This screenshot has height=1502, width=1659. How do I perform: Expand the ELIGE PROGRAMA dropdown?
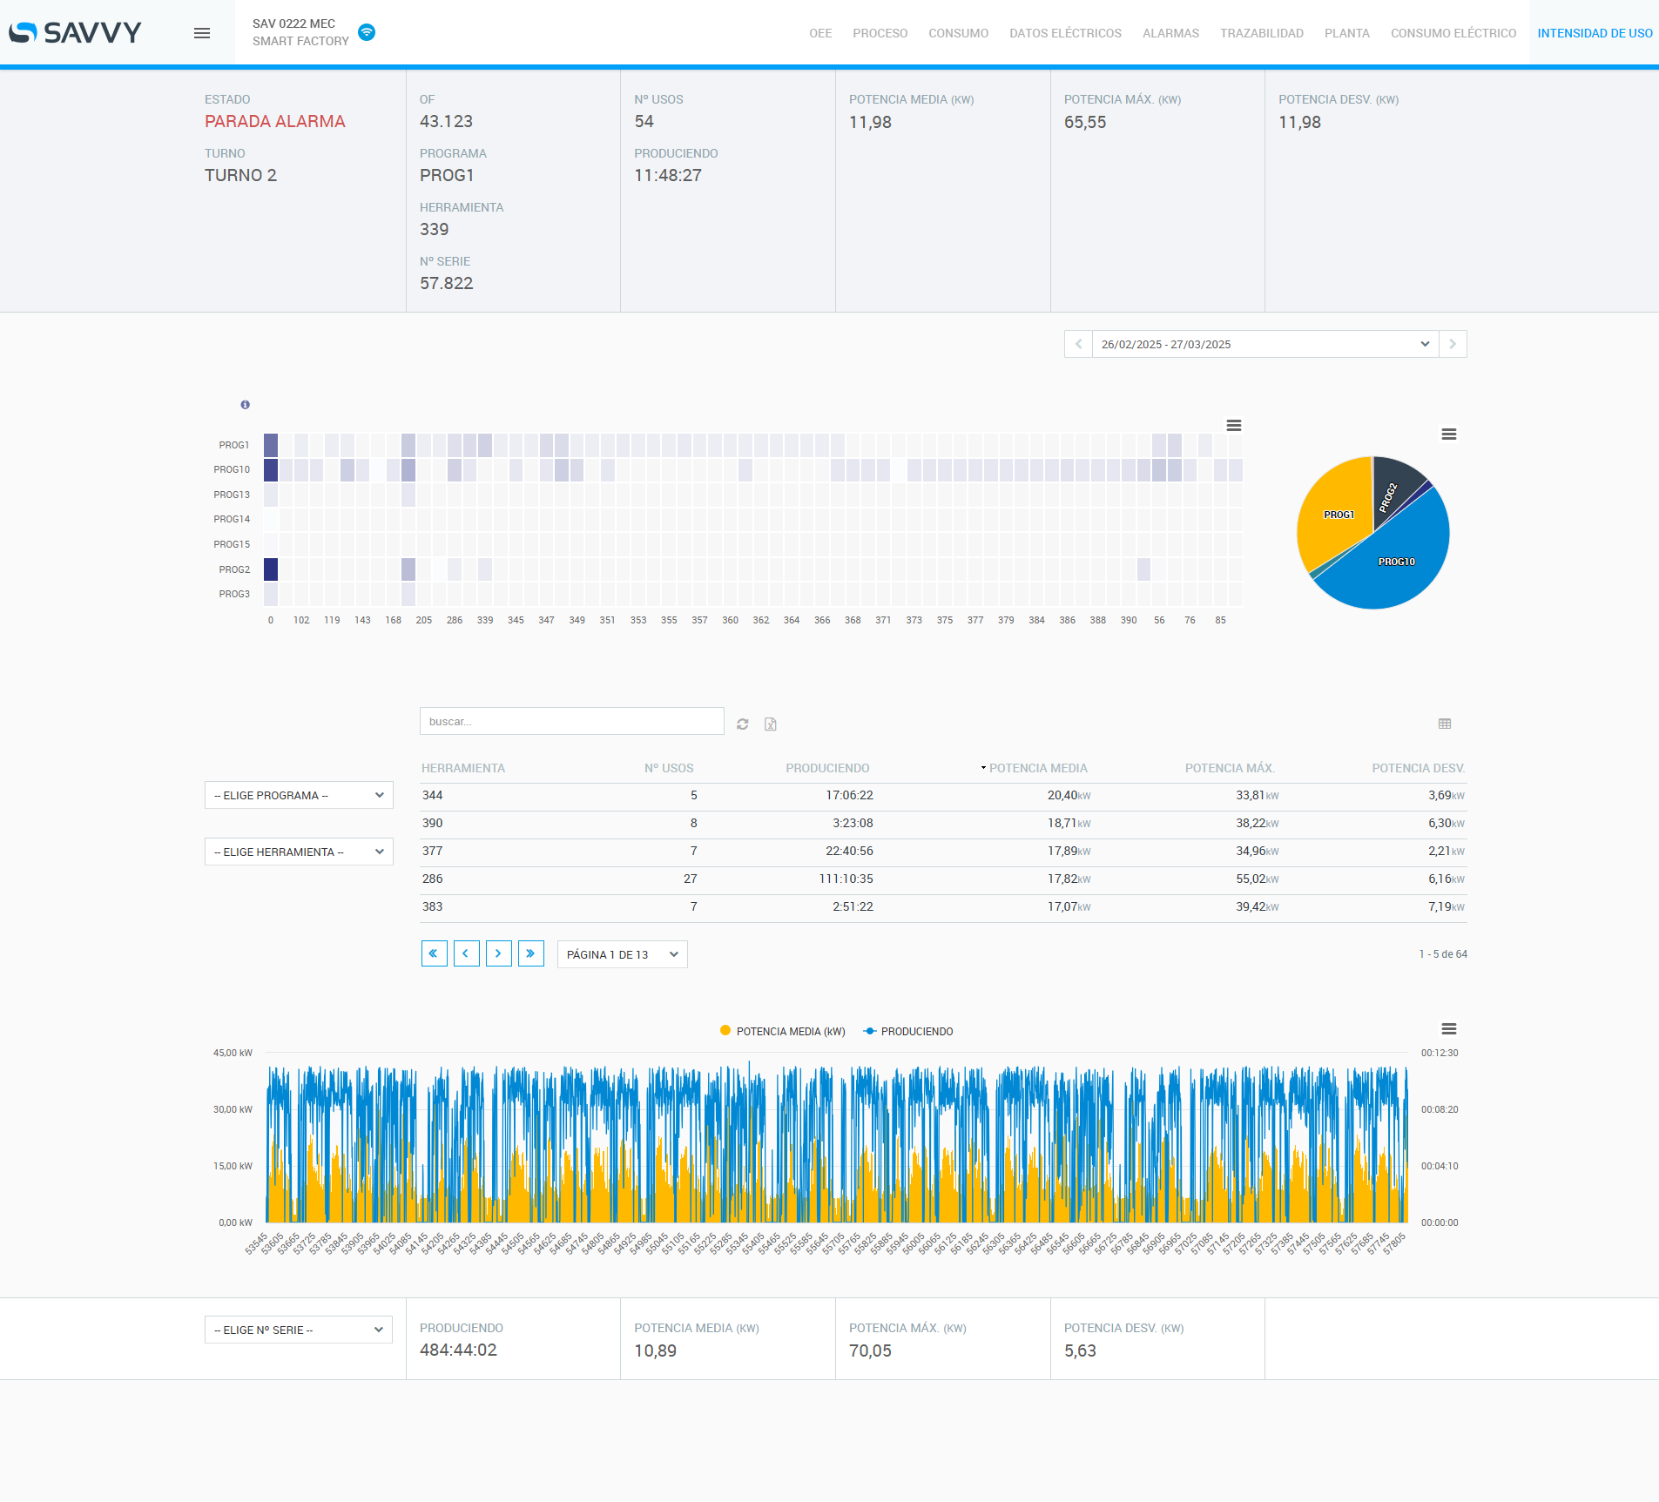point(299,795)
